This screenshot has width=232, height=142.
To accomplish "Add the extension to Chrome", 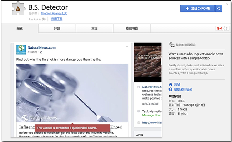I will tap(197, 9).
